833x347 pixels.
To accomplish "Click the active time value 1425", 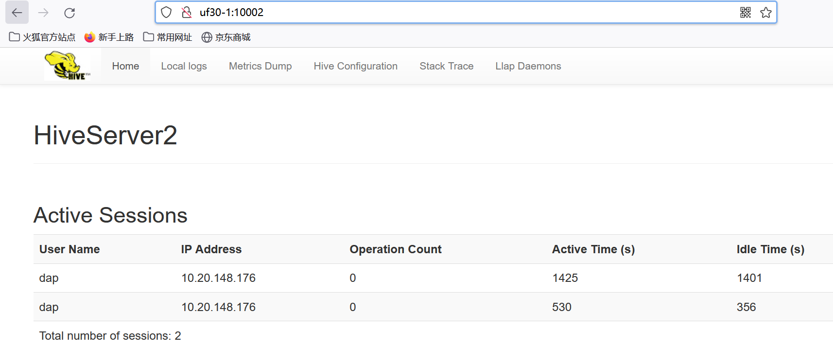I will point(565,278).
